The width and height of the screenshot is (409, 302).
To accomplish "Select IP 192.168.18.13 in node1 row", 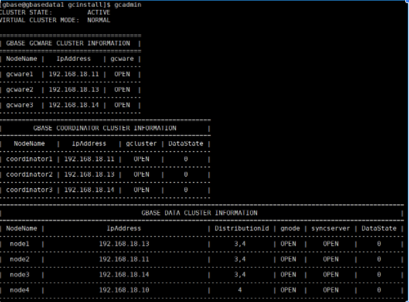I will (124, 244).
